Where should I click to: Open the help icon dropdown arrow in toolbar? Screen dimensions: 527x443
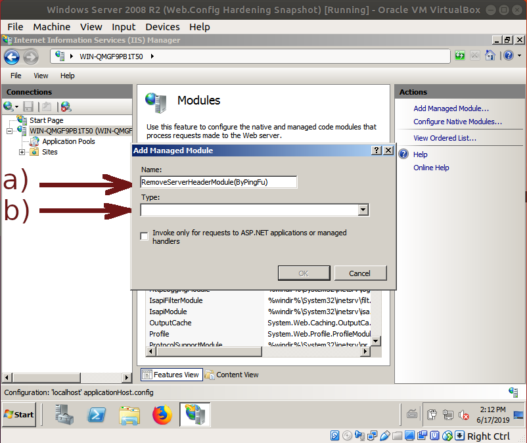click(520, 55)
